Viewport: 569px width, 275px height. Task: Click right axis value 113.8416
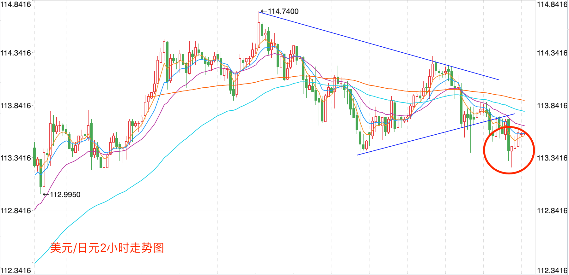(x=552, y=105)
